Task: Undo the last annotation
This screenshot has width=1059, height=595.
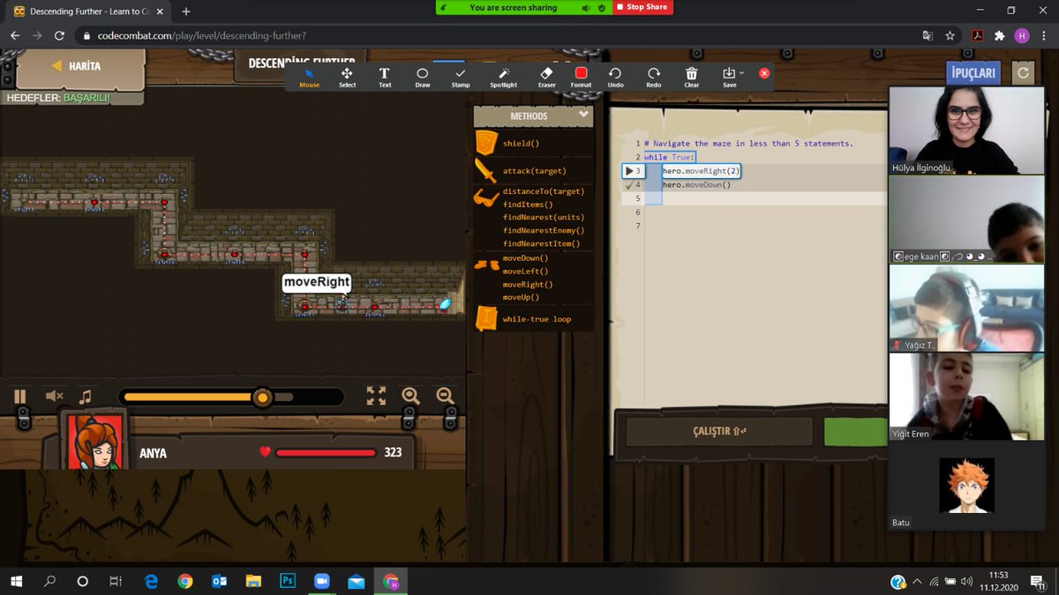Action: coord(615,78)
